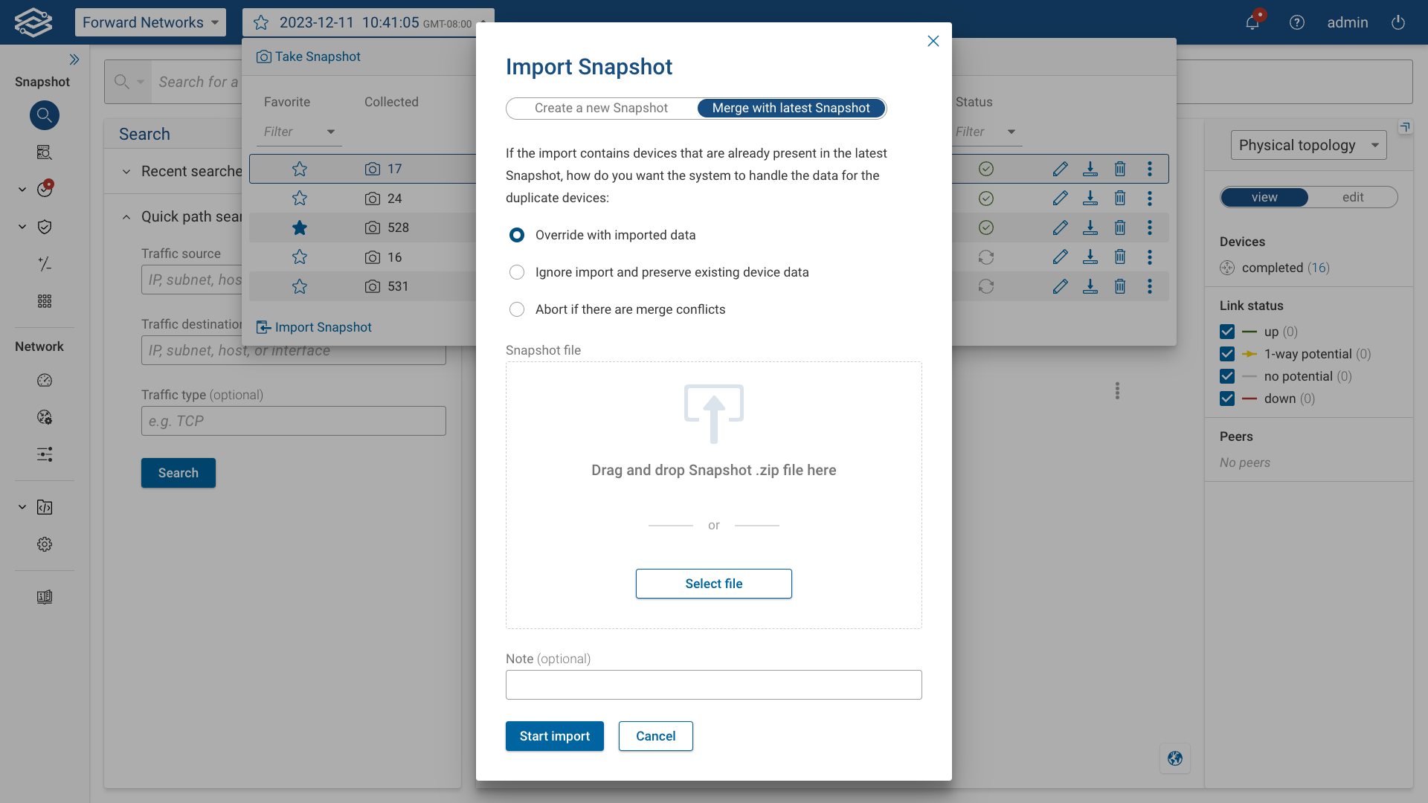Viewport: 1428px width, 803px height.
Task: Switch to Create a new Snapshot tab
Action: (600, 108)
